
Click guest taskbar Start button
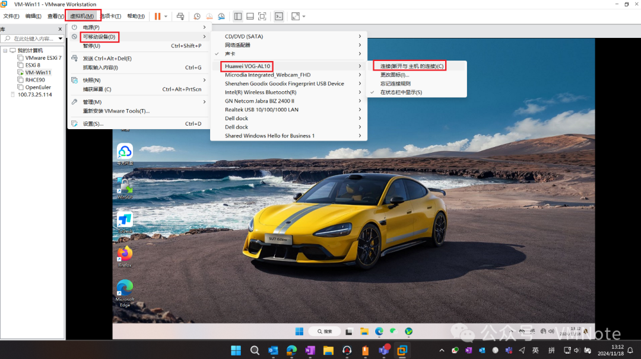click(x=299, y=331)
